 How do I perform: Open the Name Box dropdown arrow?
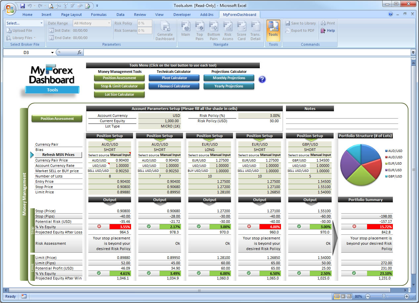pyautogui.click(x=52, y=53)
